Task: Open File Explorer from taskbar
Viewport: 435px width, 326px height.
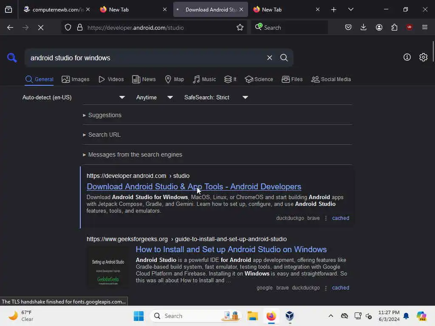Action: (x=253, y=316)
